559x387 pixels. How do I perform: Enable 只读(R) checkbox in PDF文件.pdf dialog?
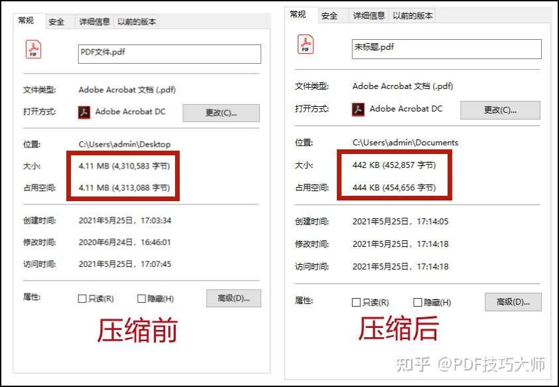82,299
